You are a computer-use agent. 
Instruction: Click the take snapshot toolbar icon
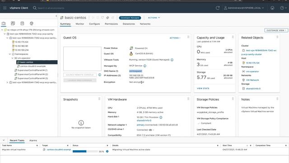[x=112, y=18]
